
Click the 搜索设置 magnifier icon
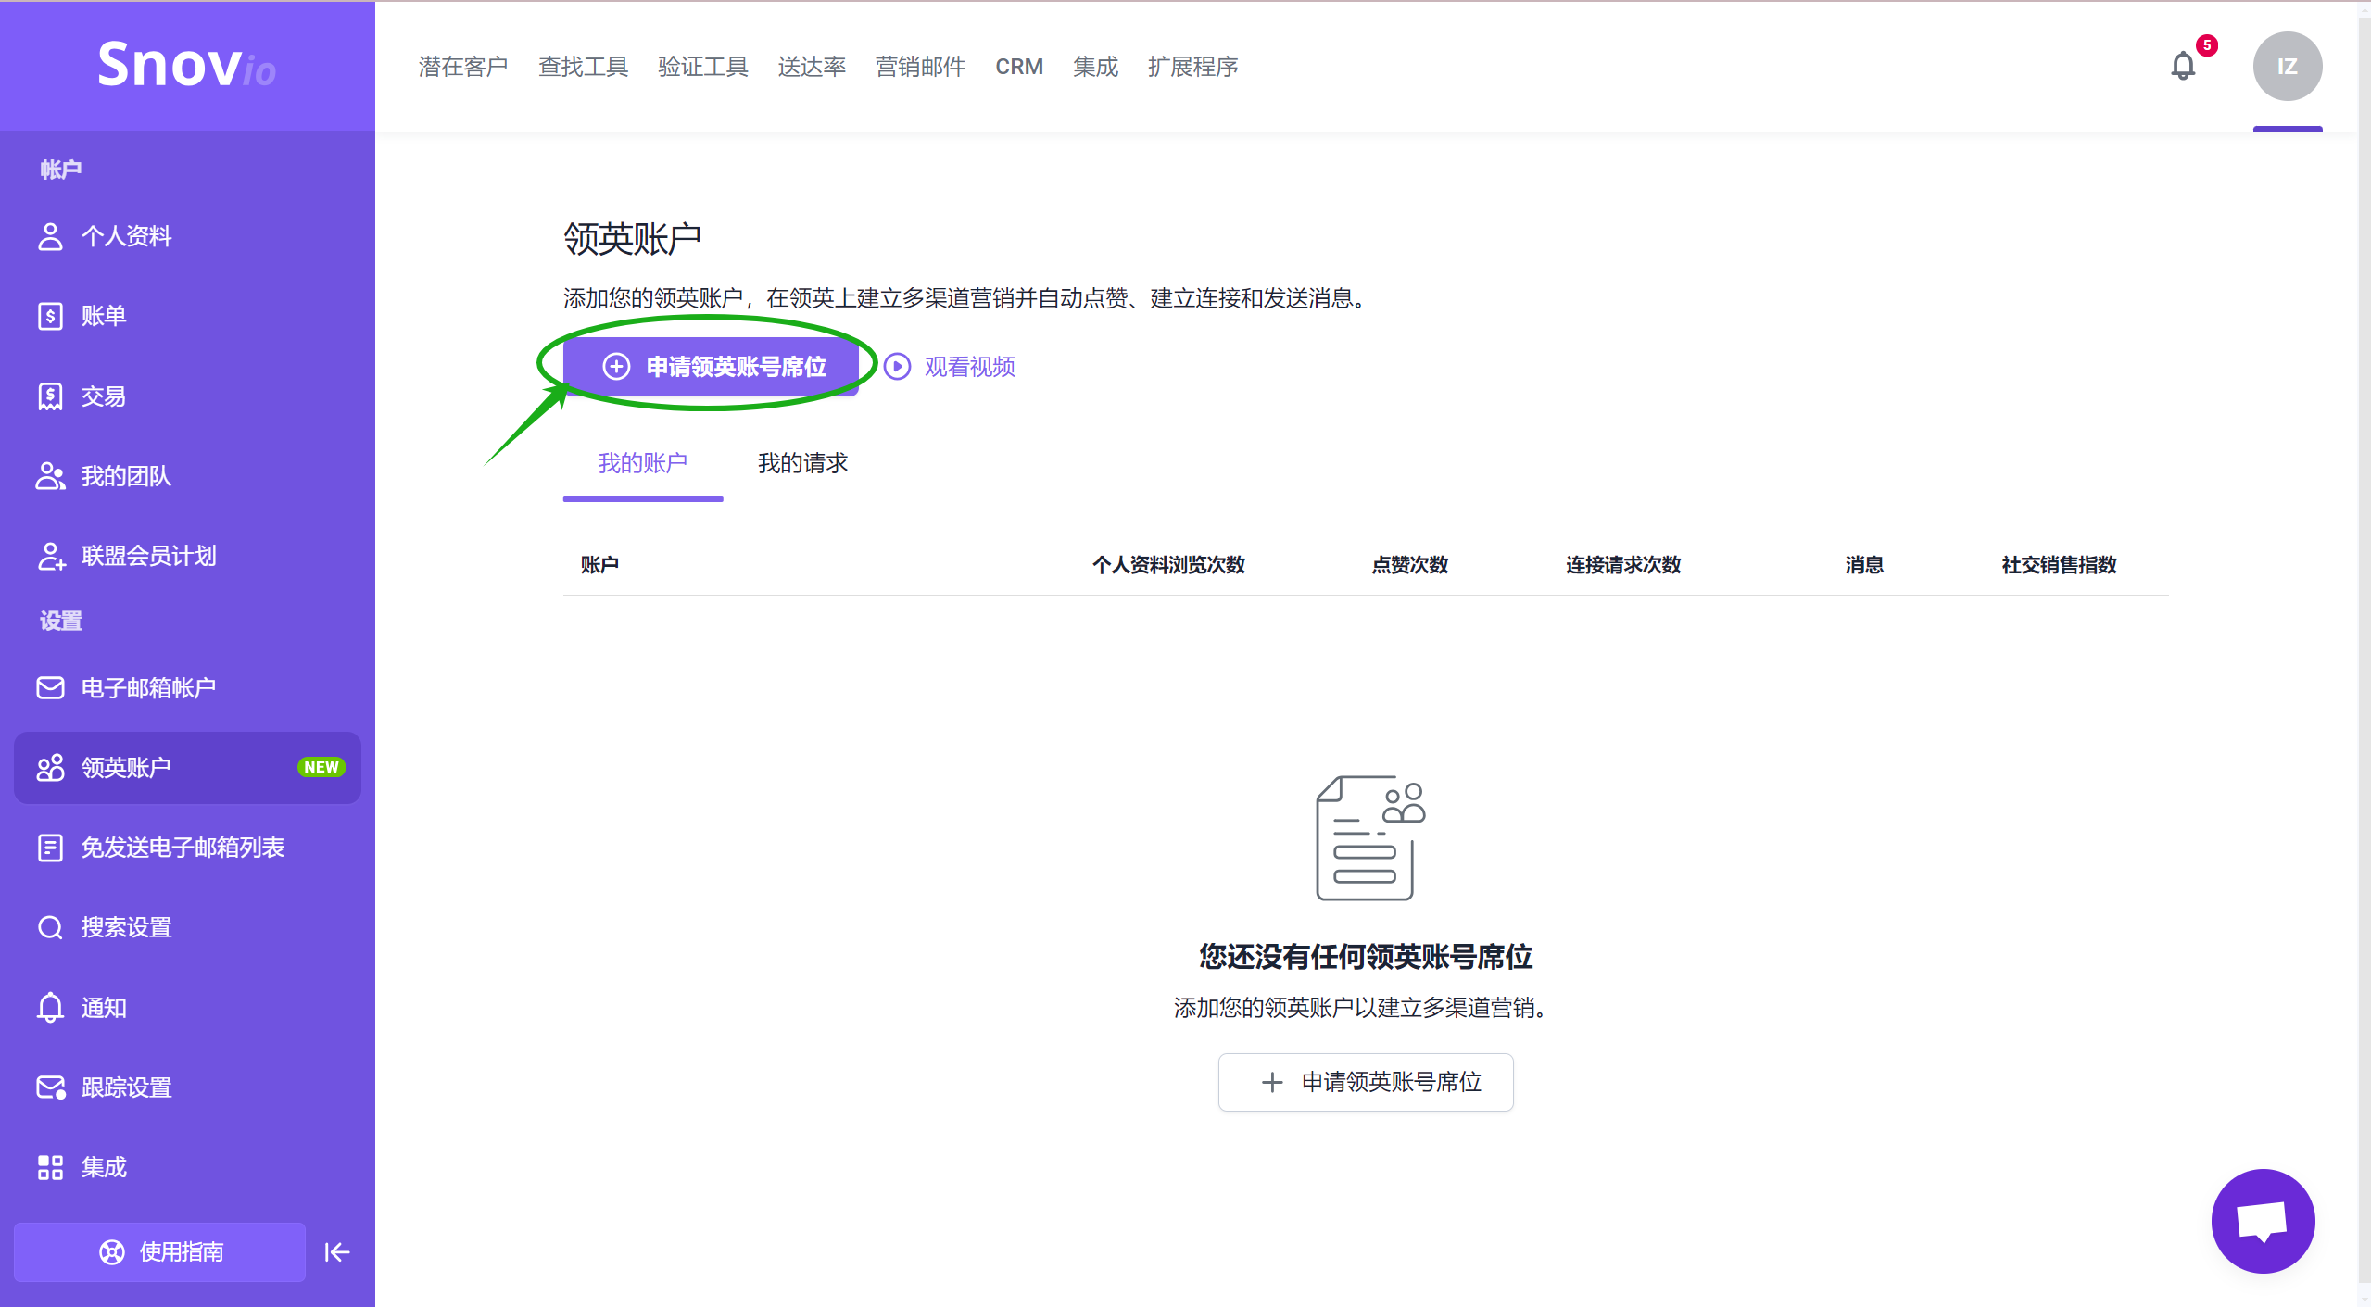50,927
